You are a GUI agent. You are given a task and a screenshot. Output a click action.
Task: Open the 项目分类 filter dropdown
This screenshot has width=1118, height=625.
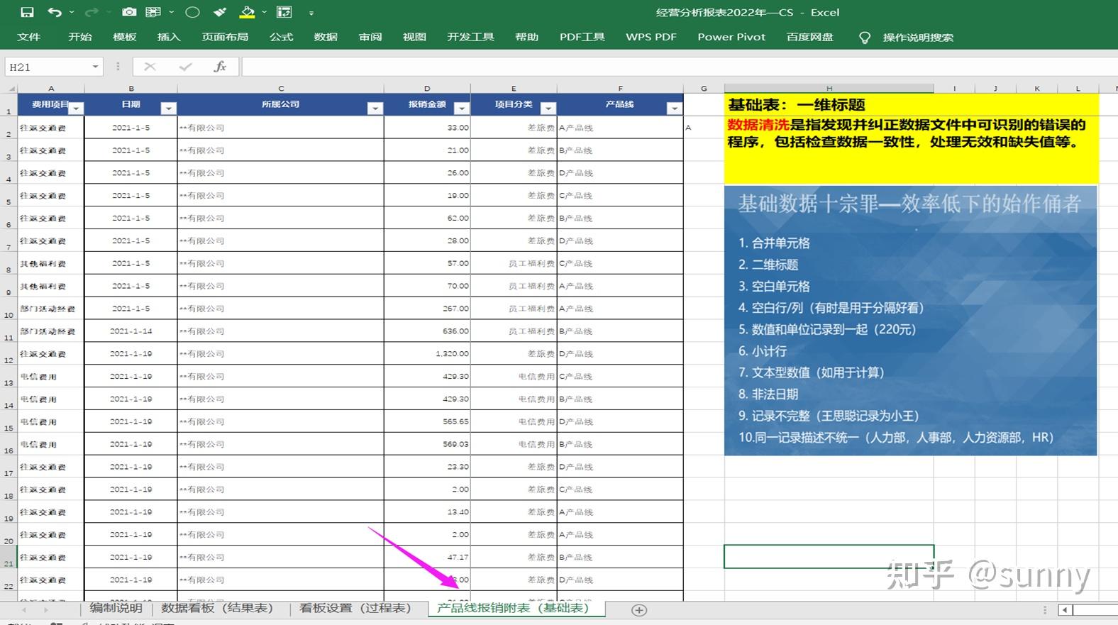click(x=548, y=109)
